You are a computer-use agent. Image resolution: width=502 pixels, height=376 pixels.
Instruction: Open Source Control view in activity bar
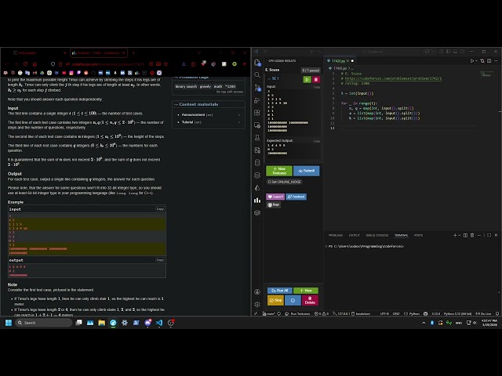point(257,88)
